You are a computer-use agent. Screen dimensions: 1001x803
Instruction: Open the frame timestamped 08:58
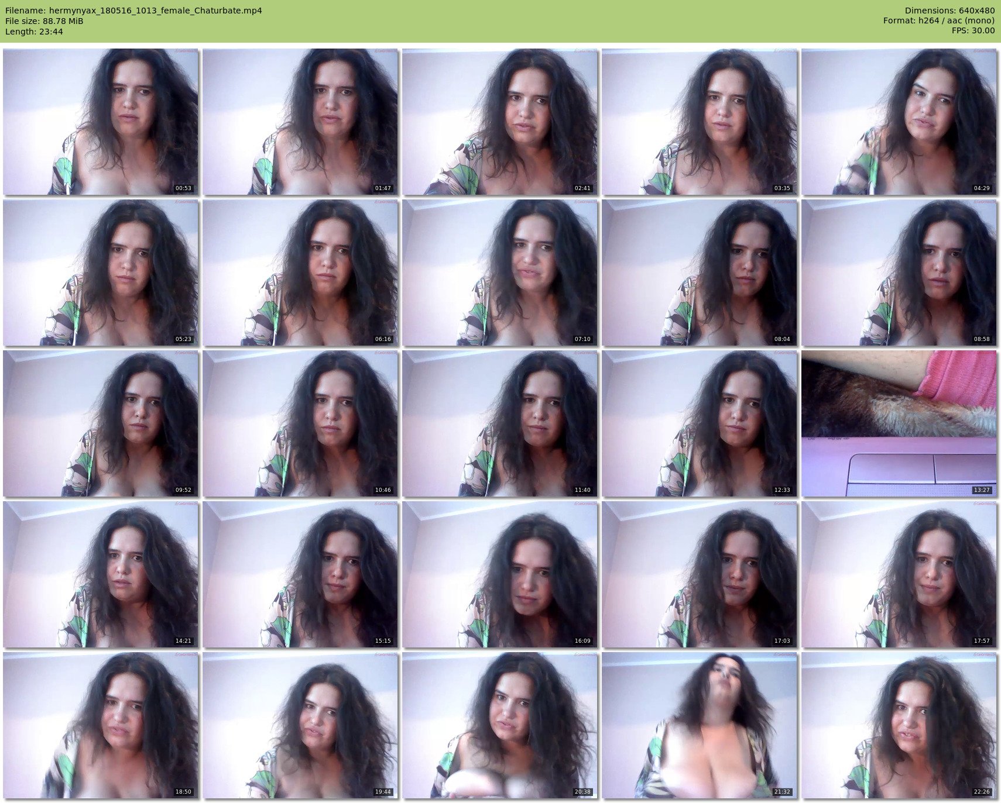899,273
